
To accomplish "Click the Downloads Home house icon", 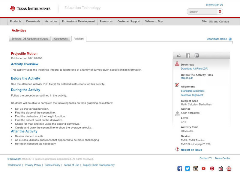I will coord(230,39).
